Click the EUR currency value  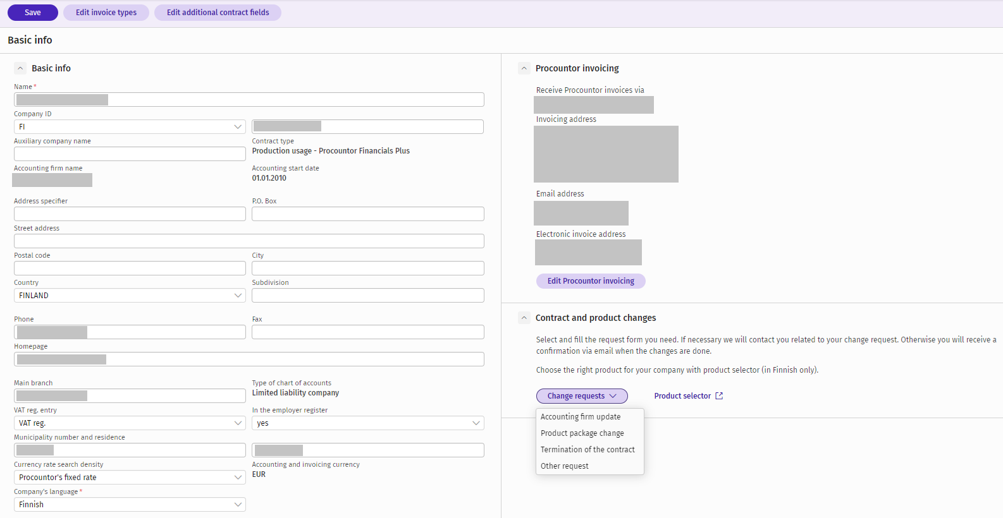pyautogui.click(x=259, y=474)
